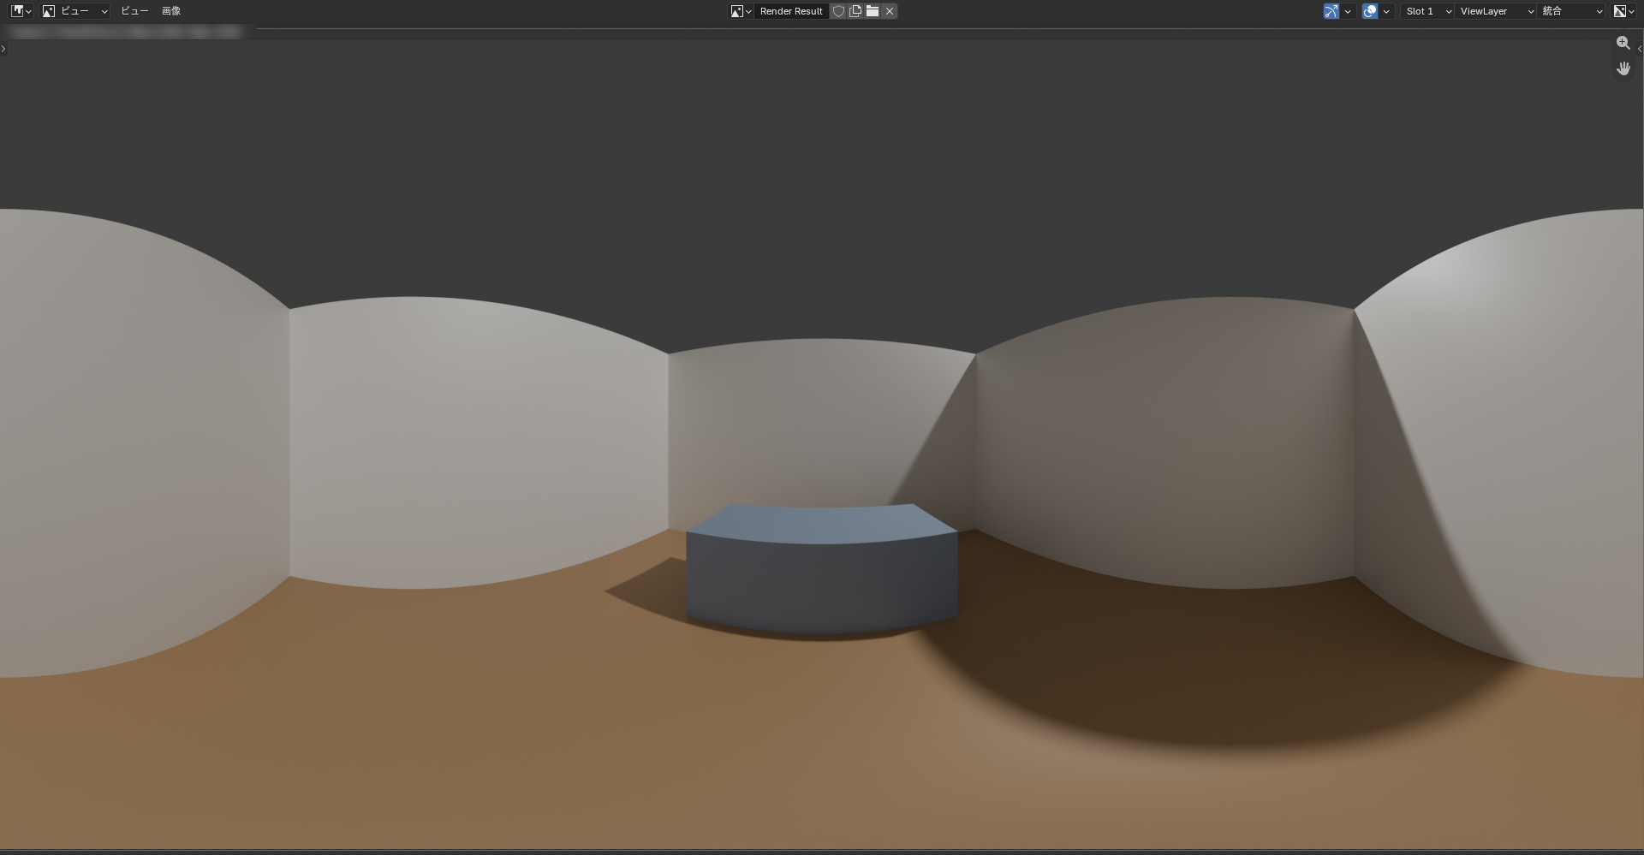The image size is (1644, 855).
Task: Expand the right sidebar region arrow
Action: 1639,49
